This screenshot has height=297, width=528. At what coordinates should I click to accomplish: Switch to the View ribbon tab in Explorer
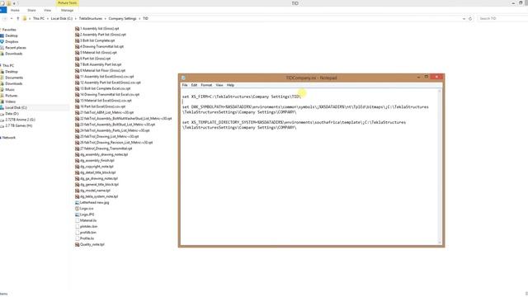click(48, 11)
